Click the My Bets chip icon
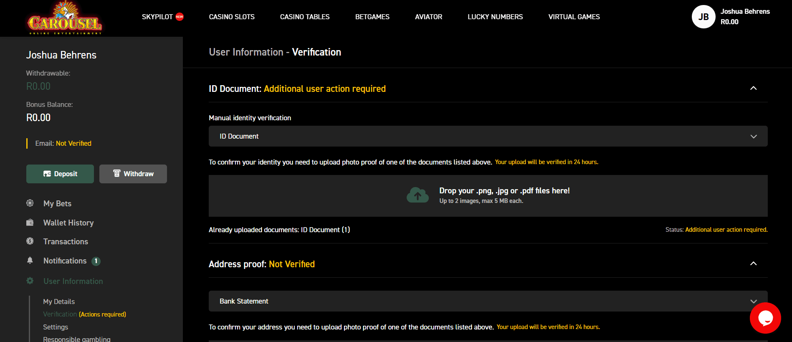 point(30,203)
